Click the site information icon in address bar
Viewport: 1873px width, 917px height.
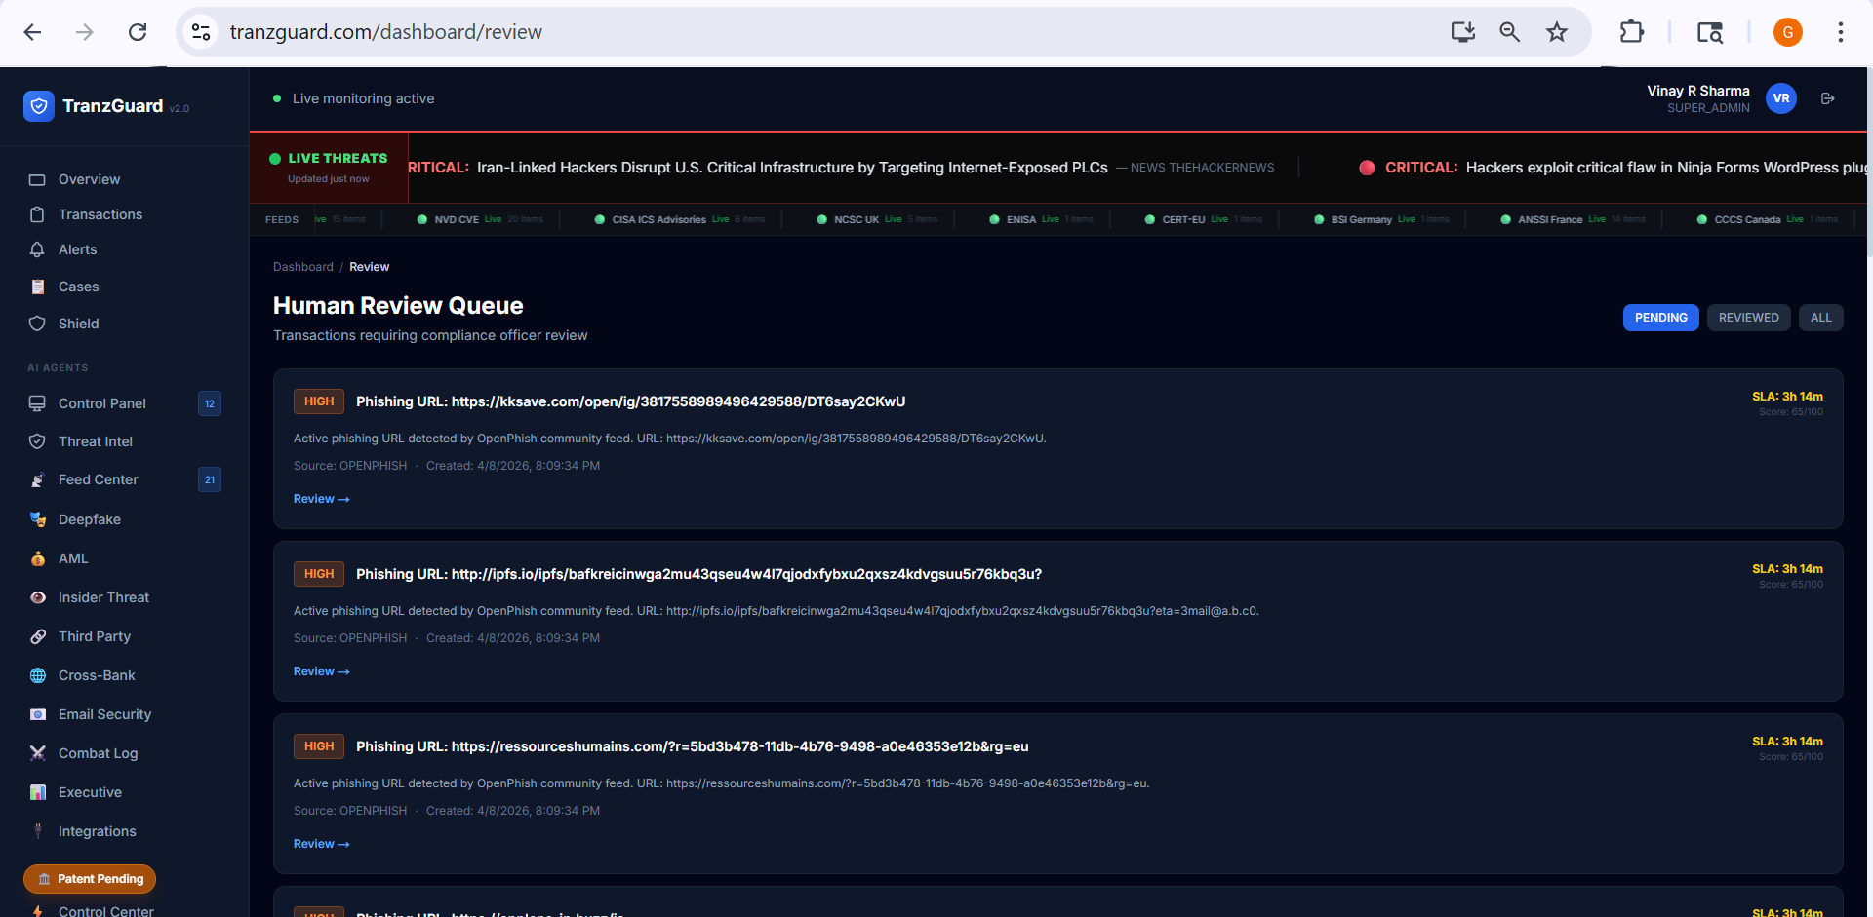pos(201,32)
